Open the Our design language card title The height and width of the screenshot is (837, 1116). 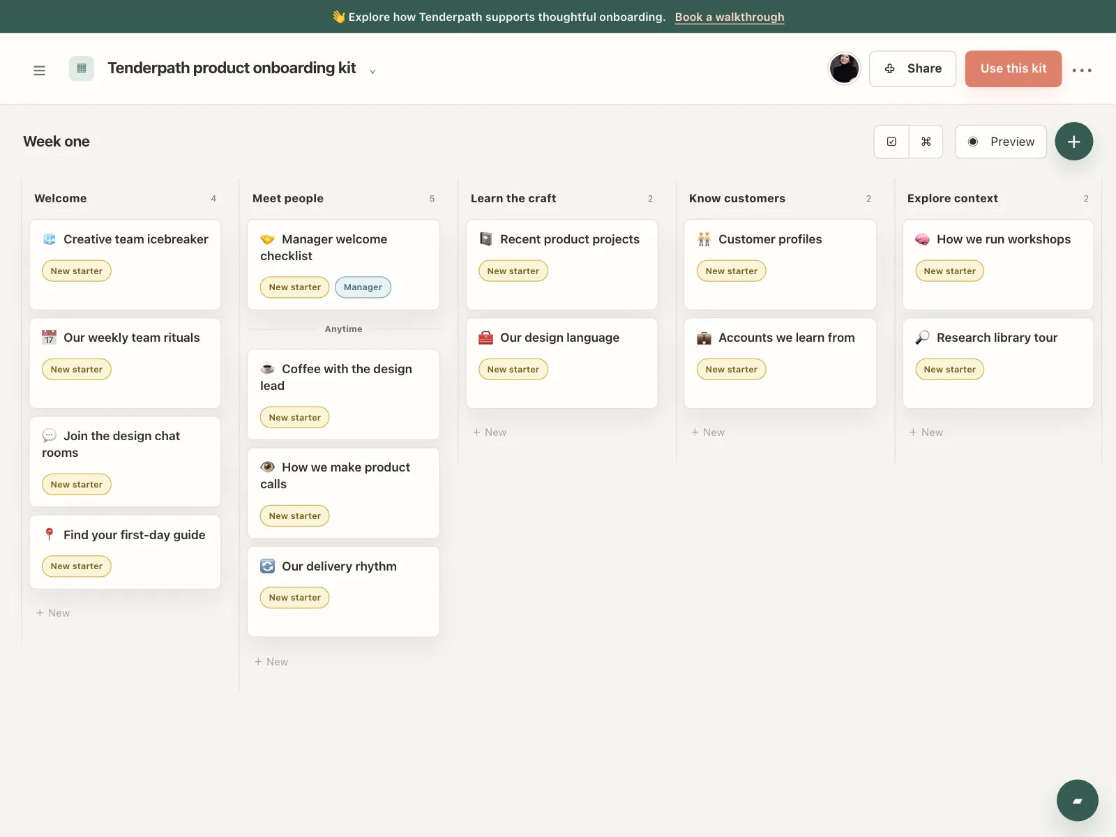[559, 338]
